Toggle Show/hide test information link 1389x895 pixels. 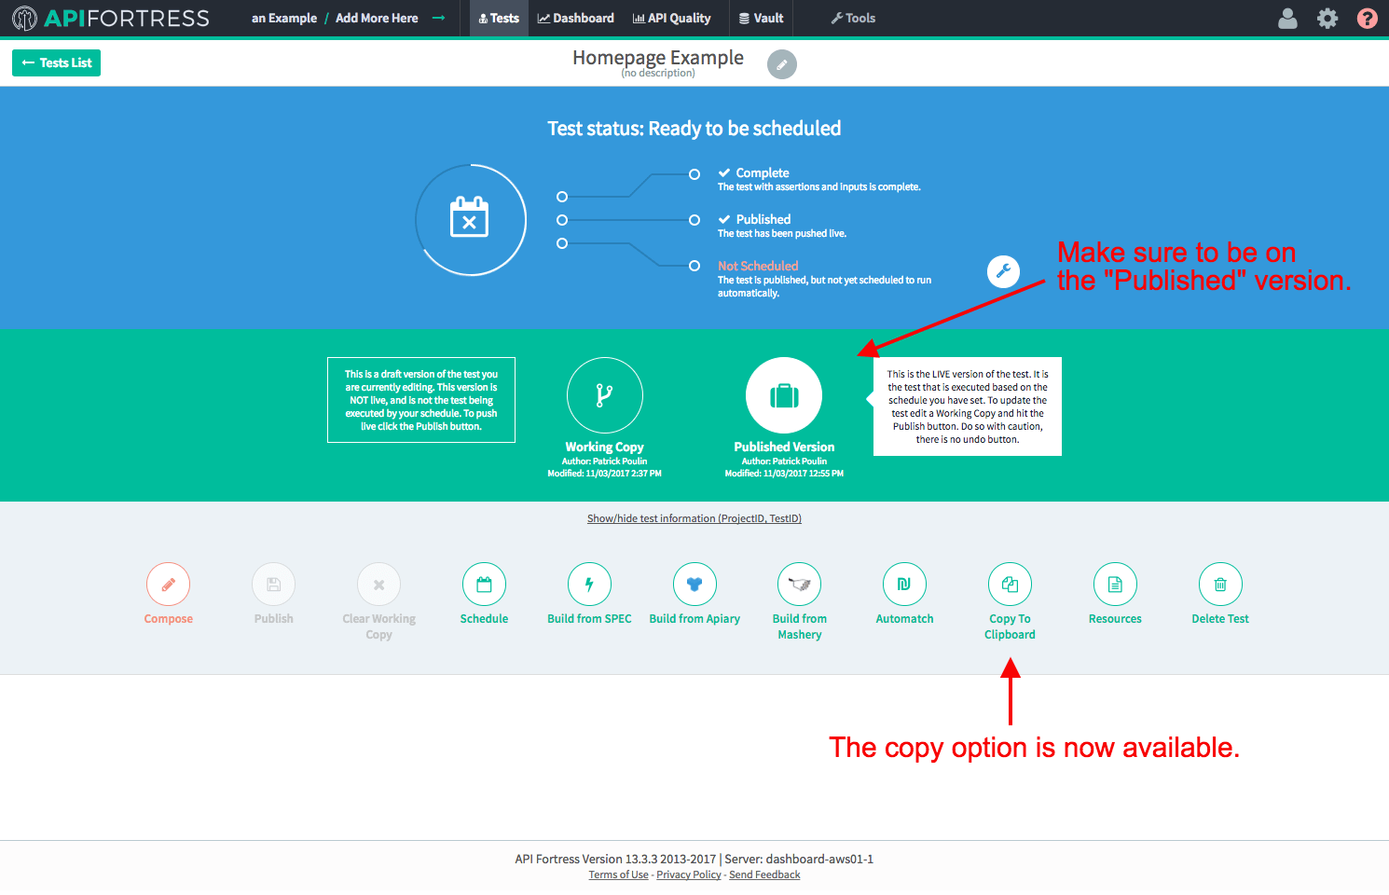pos(694,518)
